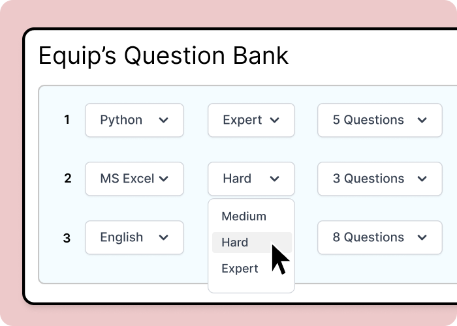Viewport: 457px width, 326px height.
Task: Open the English skill dropdown
Action: (134, 237)
